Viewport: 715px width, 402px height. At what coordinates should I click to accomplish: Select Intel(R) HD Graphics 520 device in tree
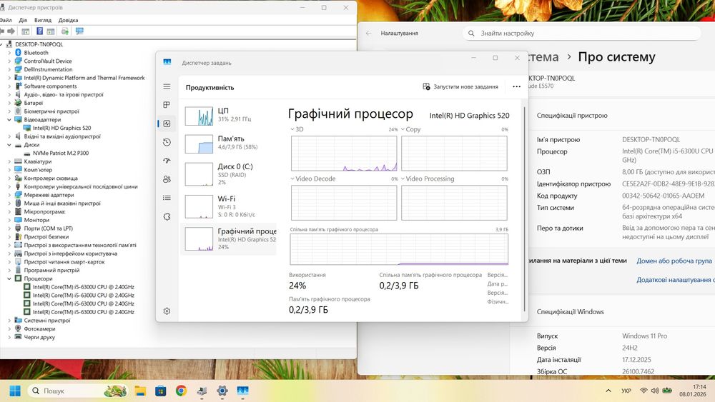pyautogui.click(x=61, y=128)
